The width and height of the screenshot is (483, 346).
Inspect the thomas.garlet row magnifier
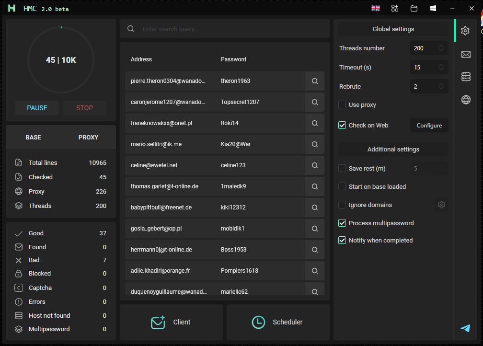(x=314, y=186)
